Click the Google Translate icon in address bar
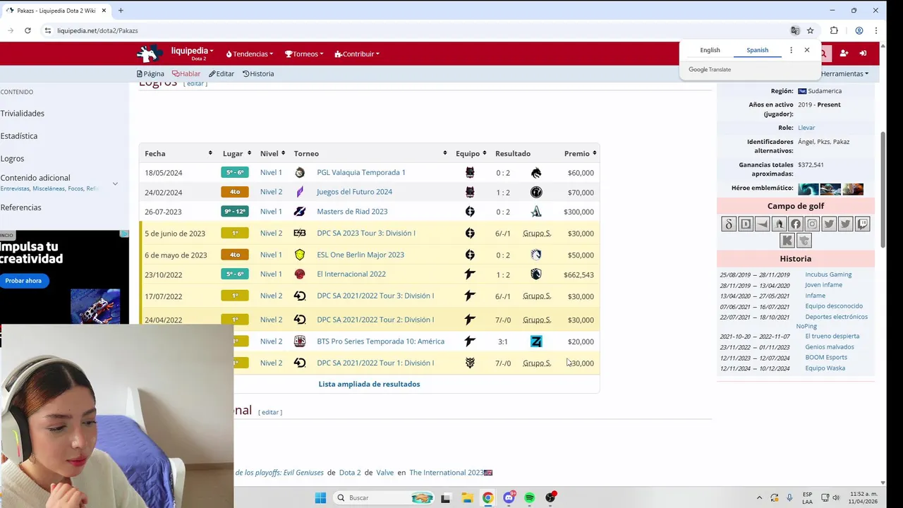The image size is (903, 508). click(795, 30)
